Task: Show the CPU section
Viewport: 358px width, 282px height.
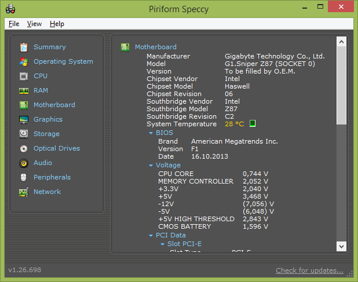Action: pos(41,76)
